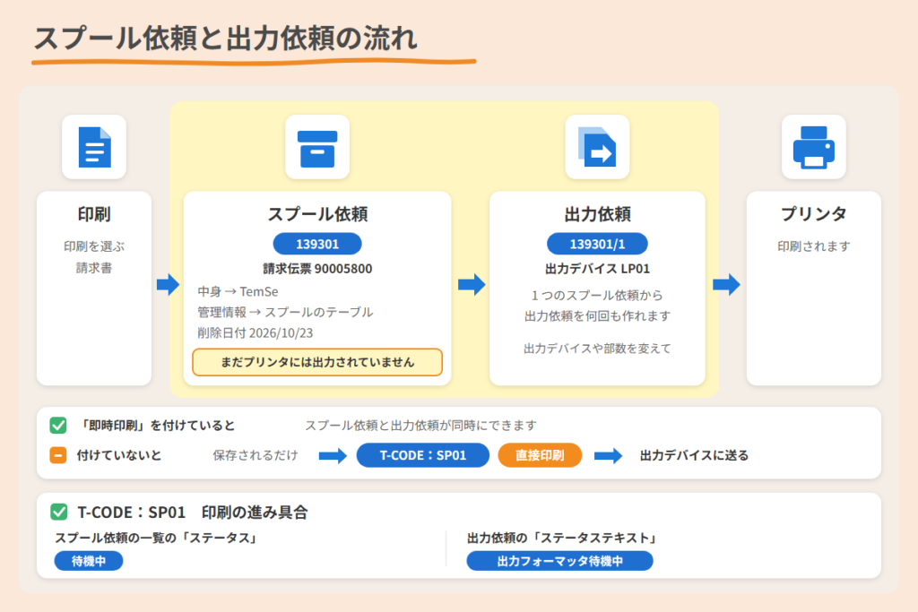Click the T-CODE:SP01 blue pill
Screen dimensions: 918x612
(423, 455)
